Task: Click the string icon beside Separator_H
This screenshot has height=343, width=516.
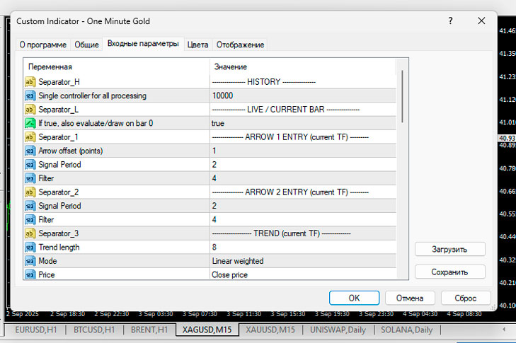Action: (30, 82)
